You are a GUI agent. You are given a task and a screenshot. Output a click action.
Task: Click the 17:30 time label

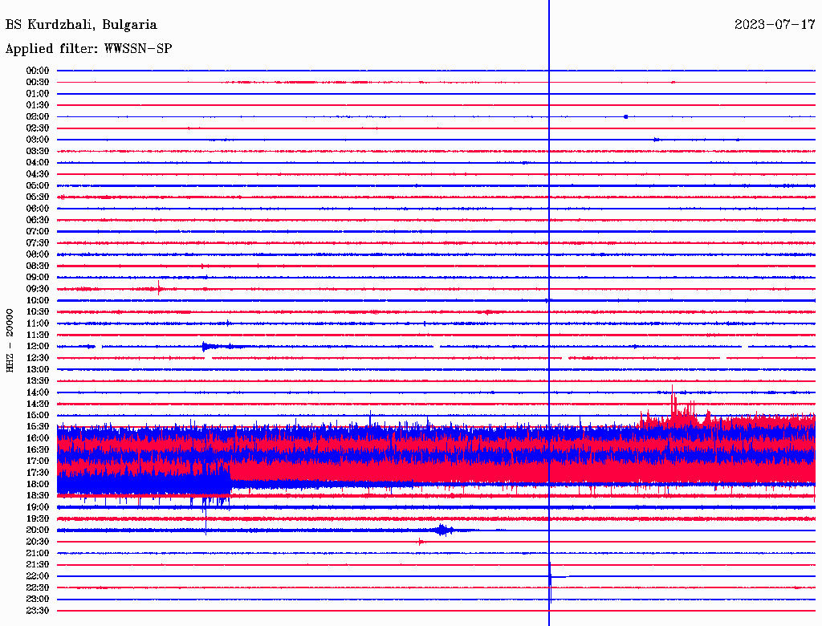(38, 473)
